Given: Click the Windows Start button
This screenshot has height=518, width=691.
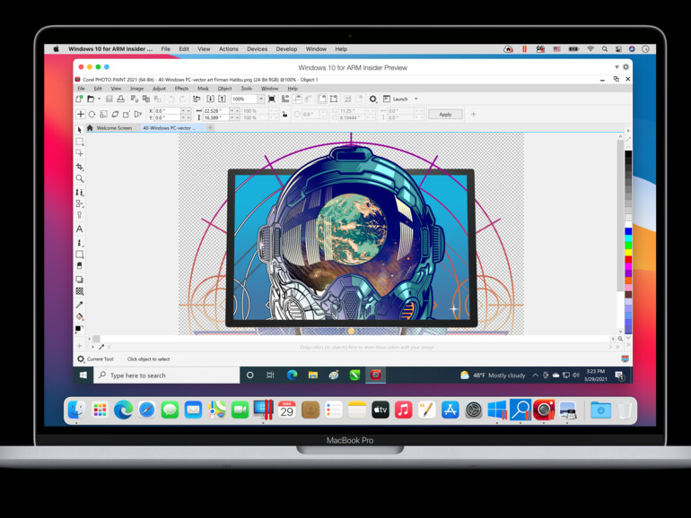Looking at the screenshot, I should point(83,376).
